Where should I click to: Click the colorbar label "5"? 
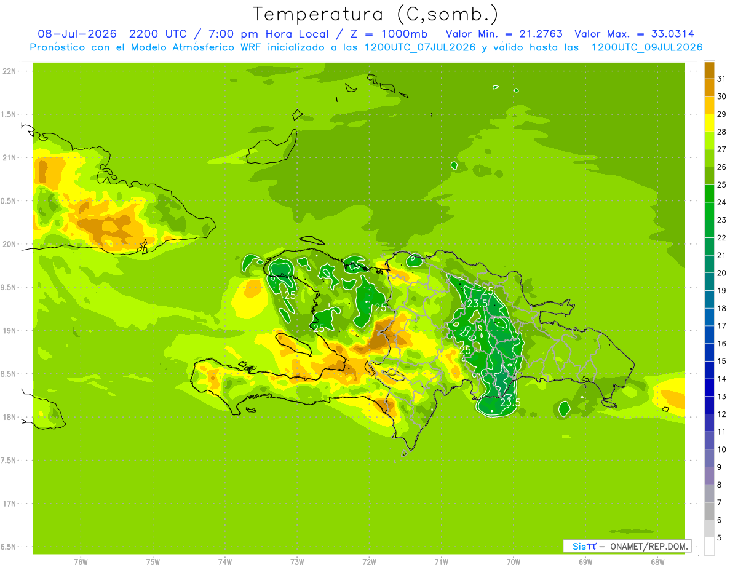point(720,538)
